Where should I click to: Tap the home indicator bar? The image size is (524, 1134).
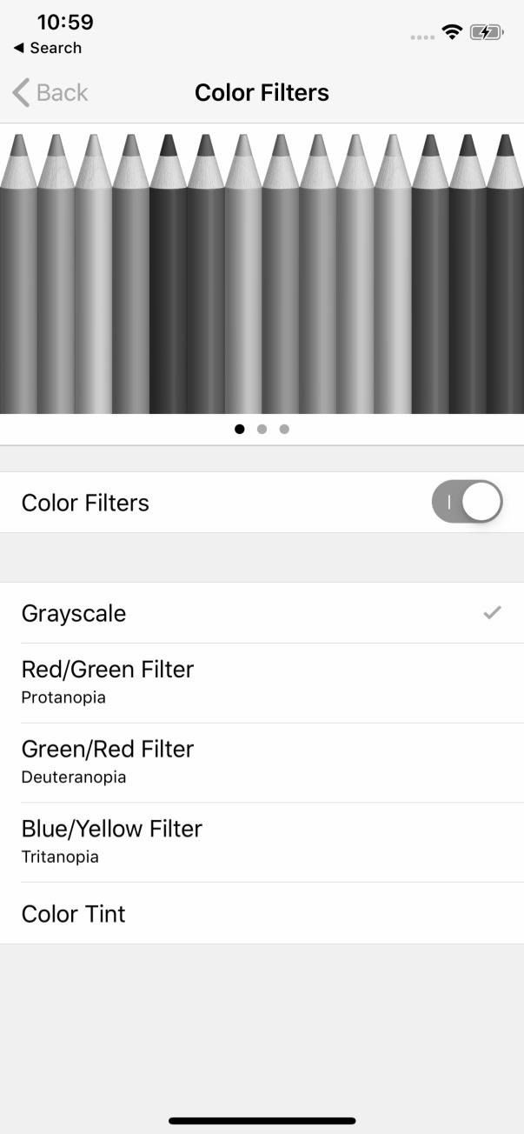click(262, 1120)
